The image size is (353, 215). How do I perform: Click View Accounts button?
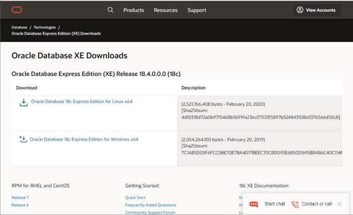tap(317, 10)
